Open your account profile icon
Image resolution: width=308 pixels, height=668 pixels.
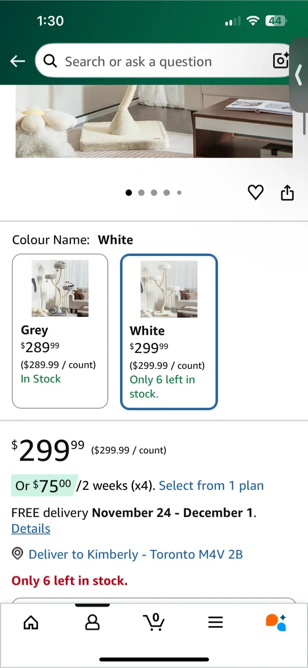(92, 623)
